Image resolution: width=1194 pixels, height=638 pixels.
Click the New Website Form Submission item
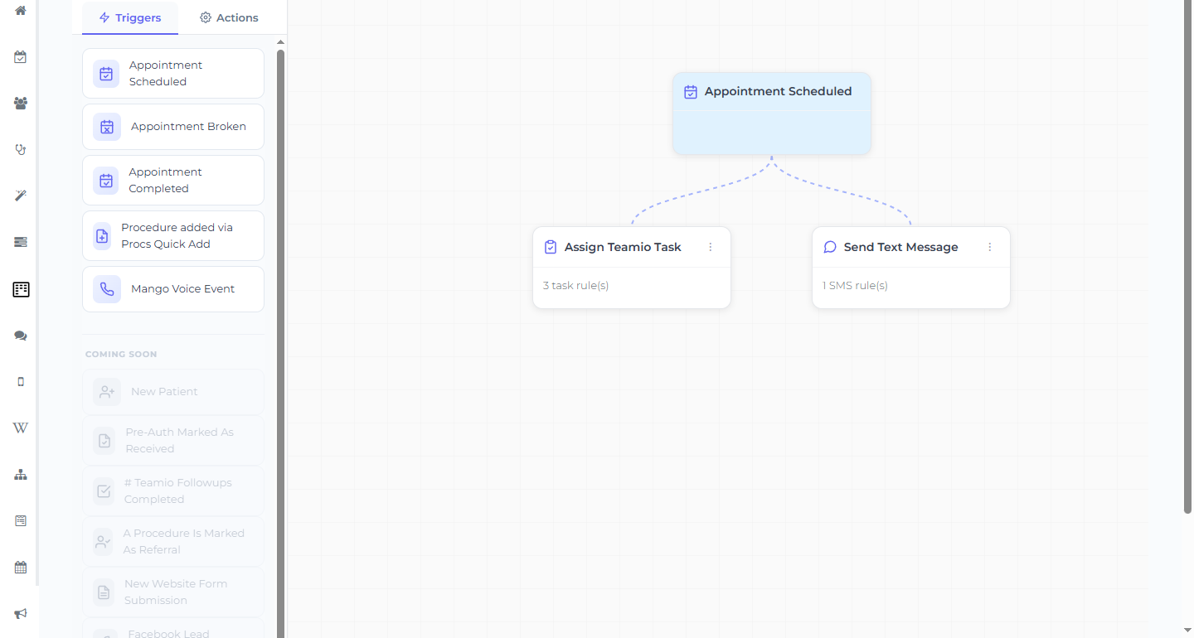[x=173, y=592]
